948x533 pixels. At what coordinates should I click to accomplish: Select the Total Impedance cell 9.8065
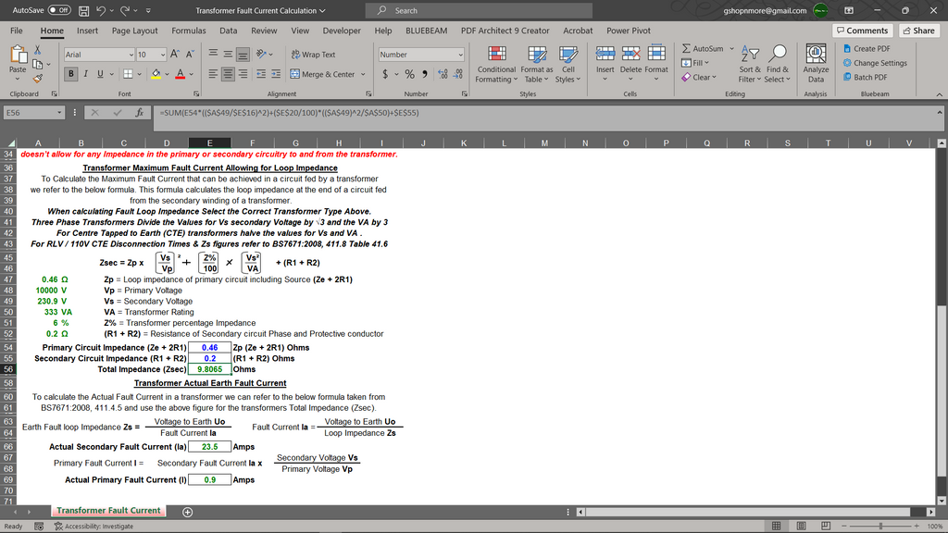tap(210, 369)
